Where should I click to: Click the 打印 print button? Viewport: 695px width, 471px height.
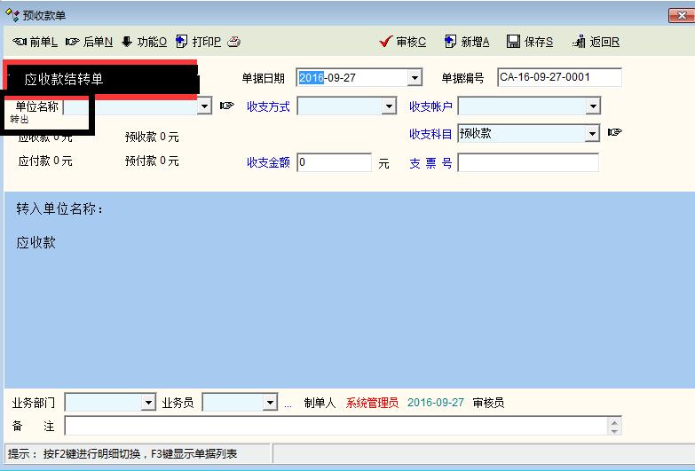click(x=198, y=42)
